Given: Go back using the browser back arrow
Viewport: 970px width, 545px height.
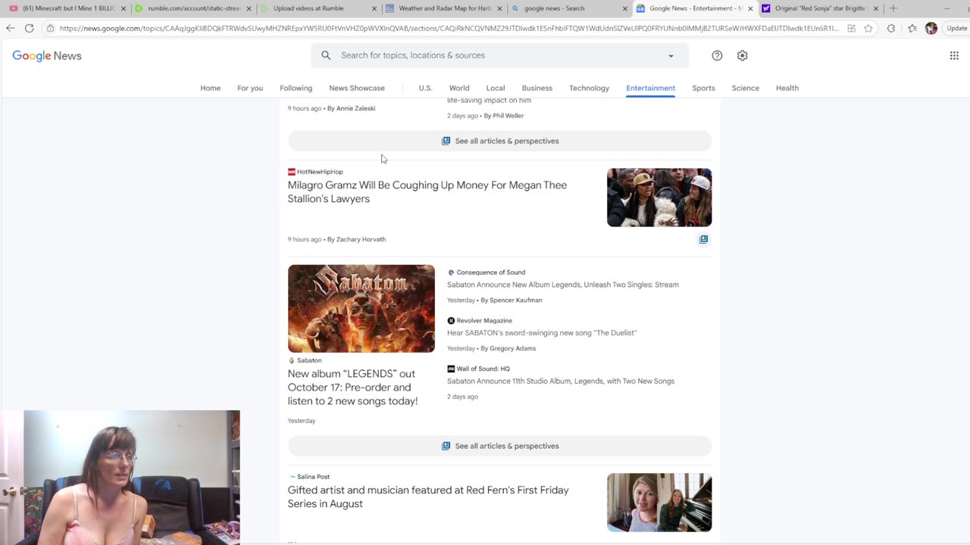Looking at the screenshot, I should coord(10,28).
